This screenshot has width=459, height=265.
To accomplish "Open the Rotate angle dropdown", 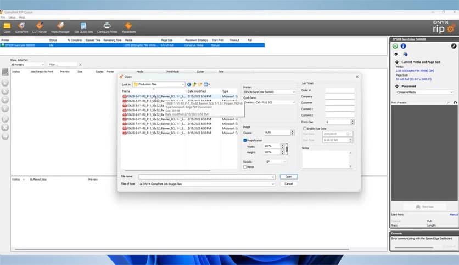I will click(284, 162).
